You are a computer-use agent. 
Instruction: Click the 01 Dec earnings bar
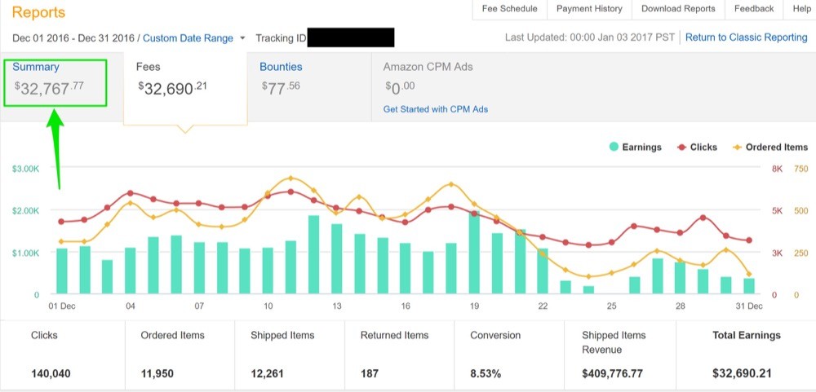62,271
